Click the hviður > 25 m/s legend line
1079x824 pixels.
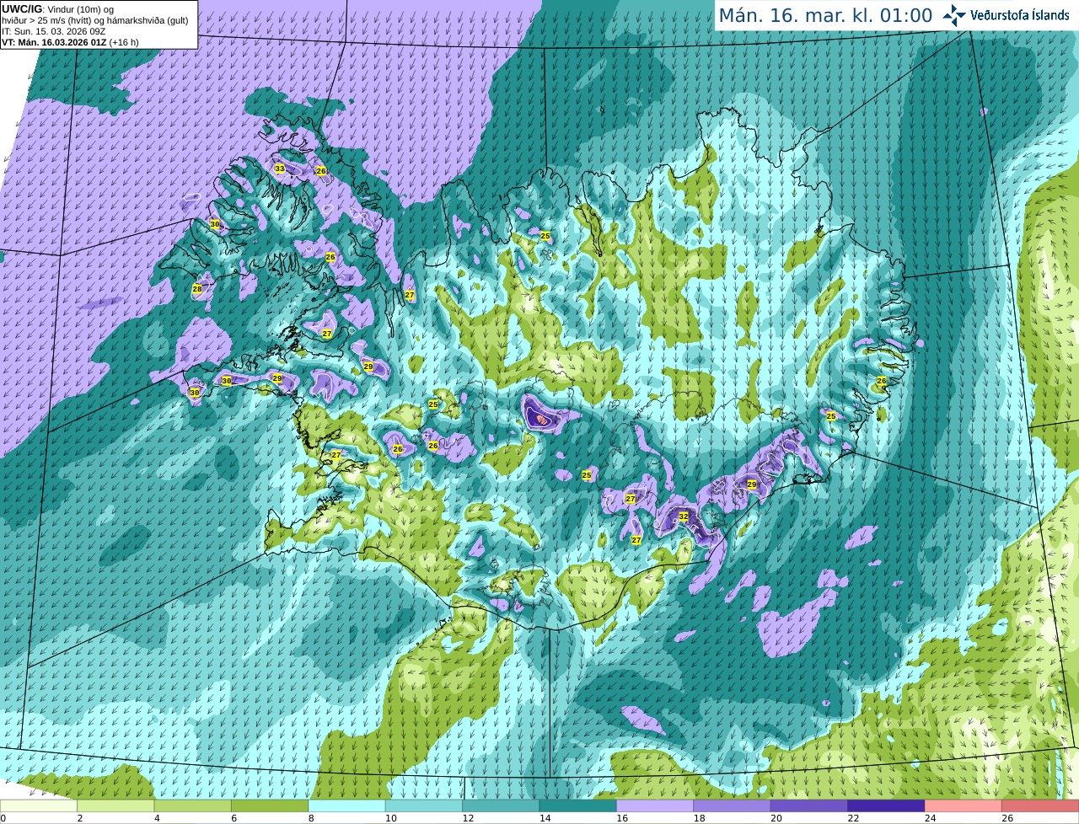click(94, 20)
